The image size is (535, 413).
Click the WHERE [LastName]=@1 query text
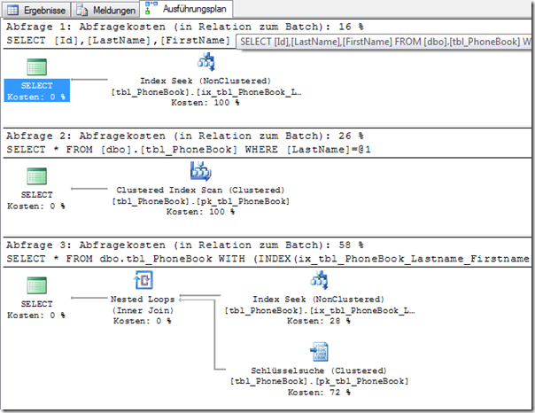307,150
